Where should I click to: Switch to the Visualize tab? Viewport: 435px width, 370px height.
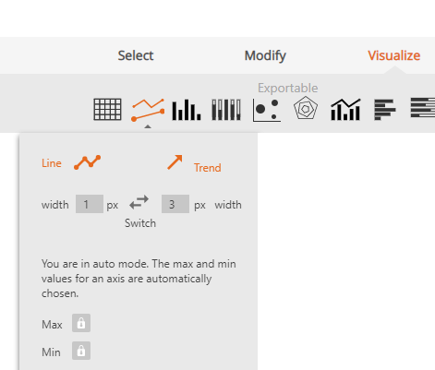click(394, 55)
